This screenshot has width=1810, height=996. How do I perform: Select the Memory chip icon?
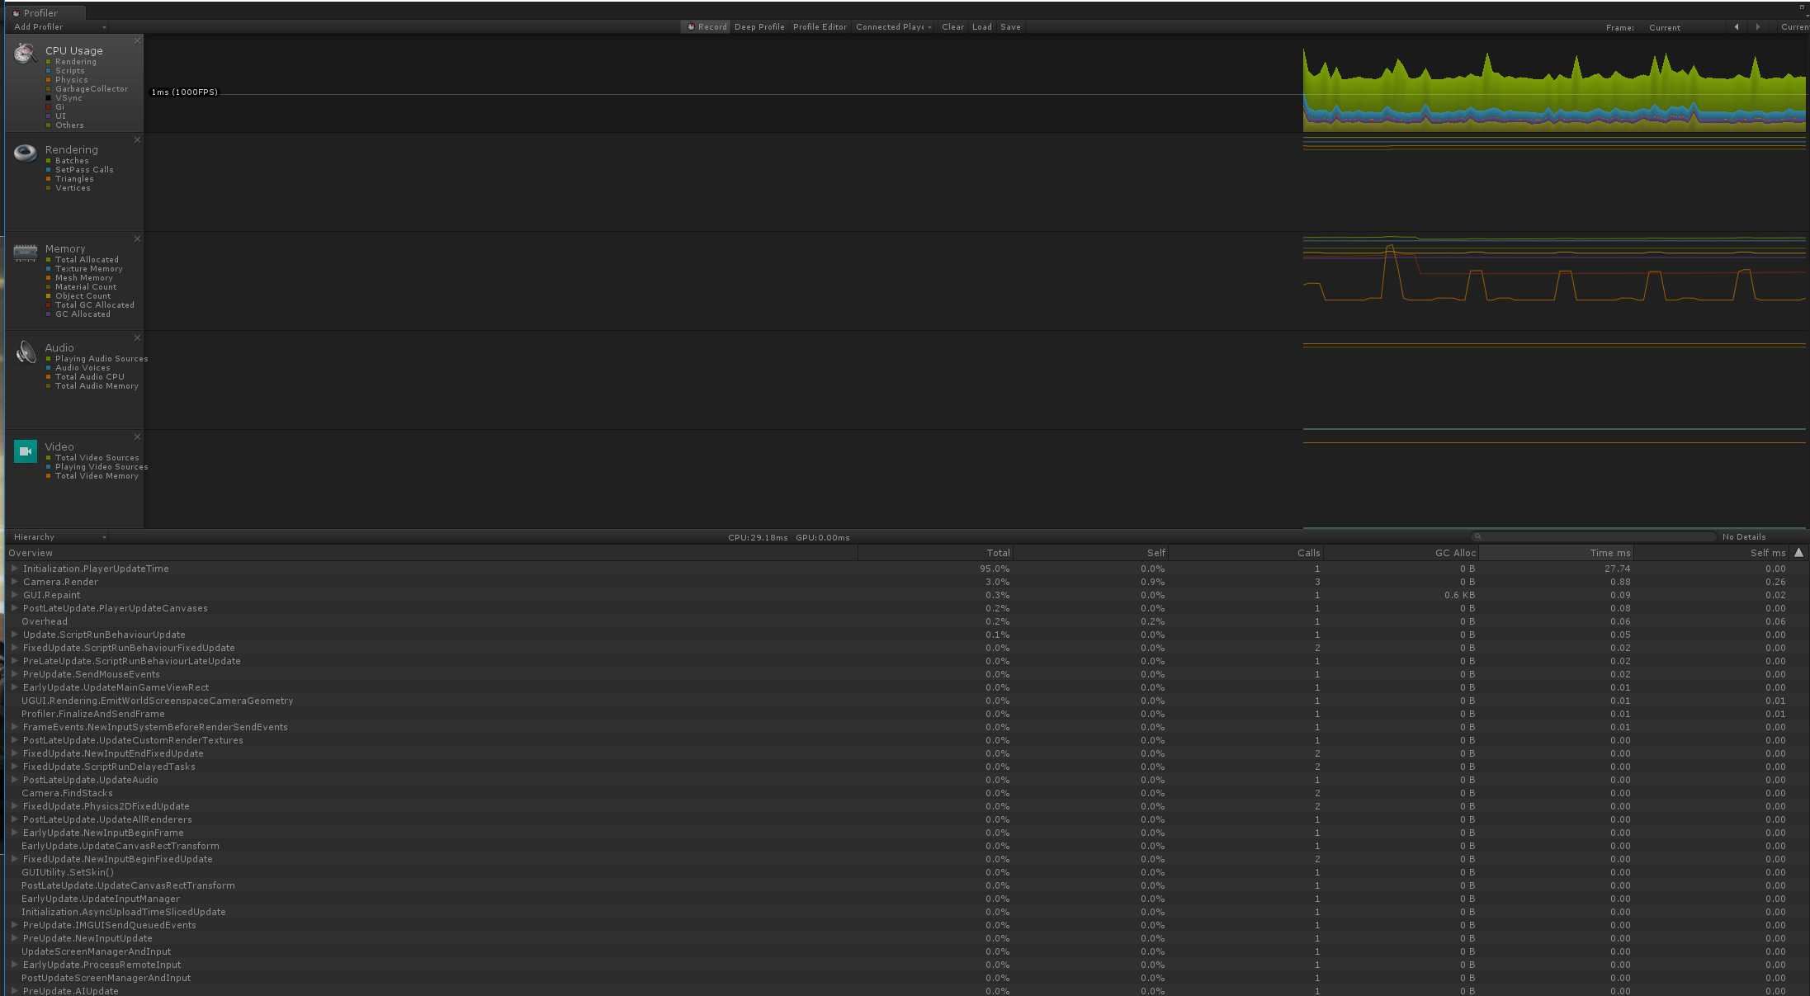coord(25,253)
